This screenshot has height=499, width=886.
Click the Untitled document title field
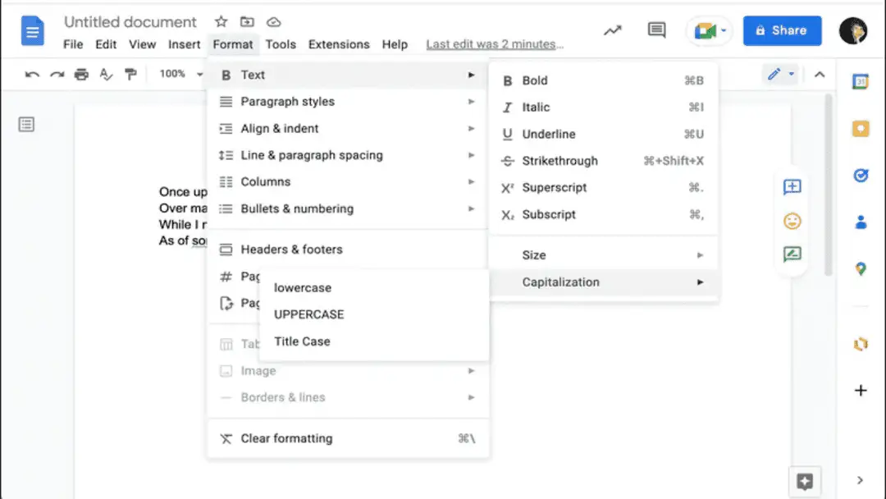pos(130,22)
